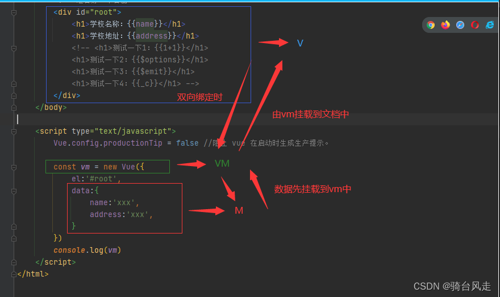Open page in Firefox browser icon

point(445,25)
